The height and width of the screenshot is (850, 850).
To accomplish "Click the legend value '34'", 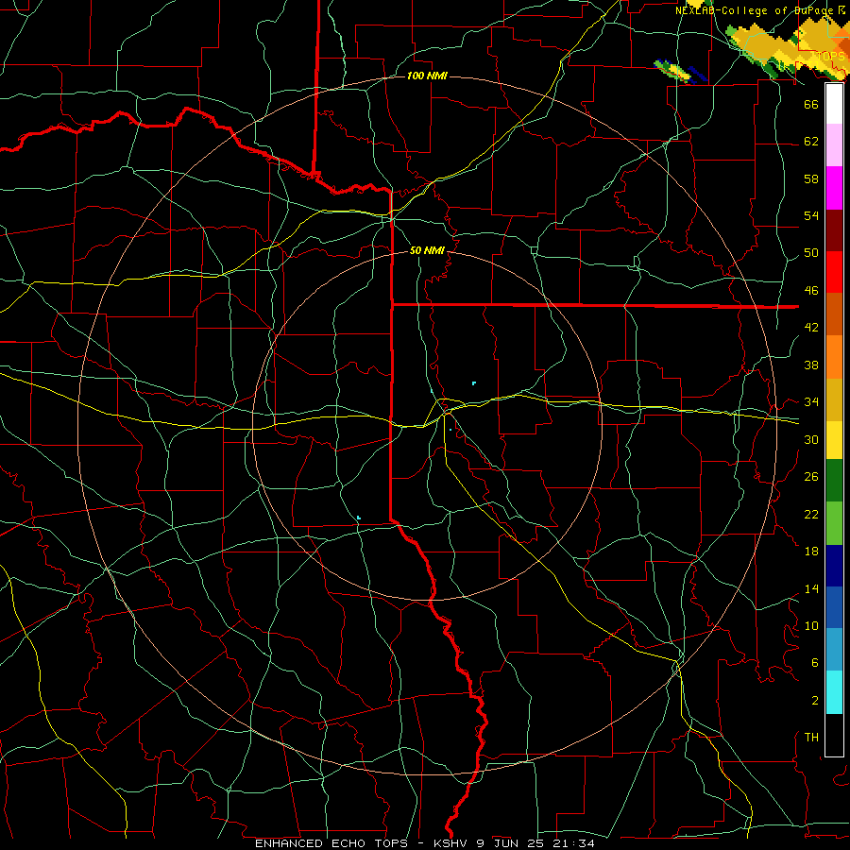I will pos(811,402).
